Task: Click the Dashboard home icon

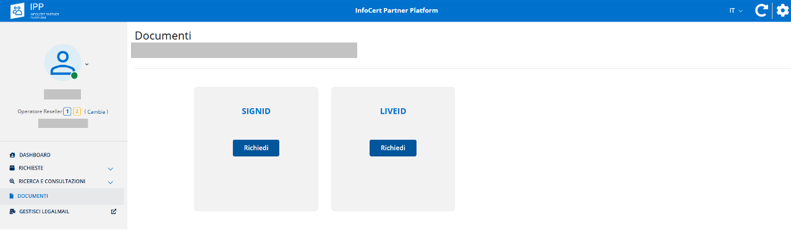Action: pos(12,155)
